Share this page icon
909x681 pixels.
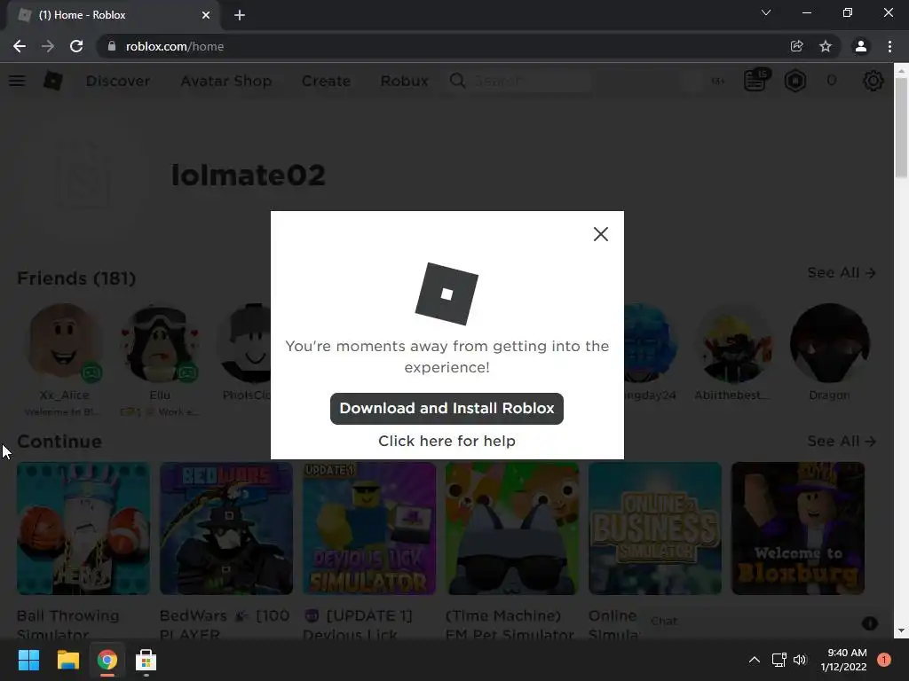(797, 46)
